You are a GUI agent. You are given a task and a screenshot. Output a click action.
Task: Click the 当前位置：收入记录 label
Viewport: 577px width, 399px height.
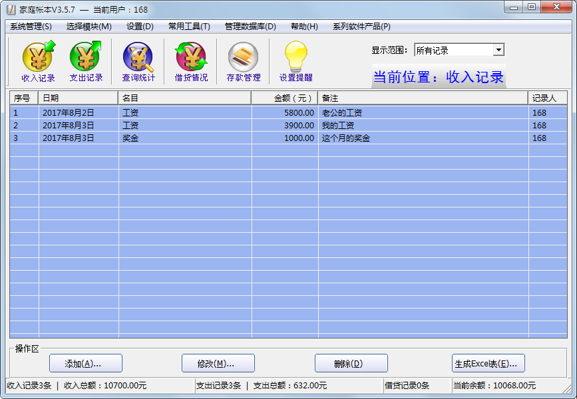click(439, 77)
